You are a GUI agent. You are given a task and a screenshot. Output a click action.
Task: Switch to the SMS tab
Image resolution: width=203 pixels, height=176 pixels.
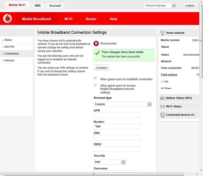pyautogui.click(x=37, y=6)
